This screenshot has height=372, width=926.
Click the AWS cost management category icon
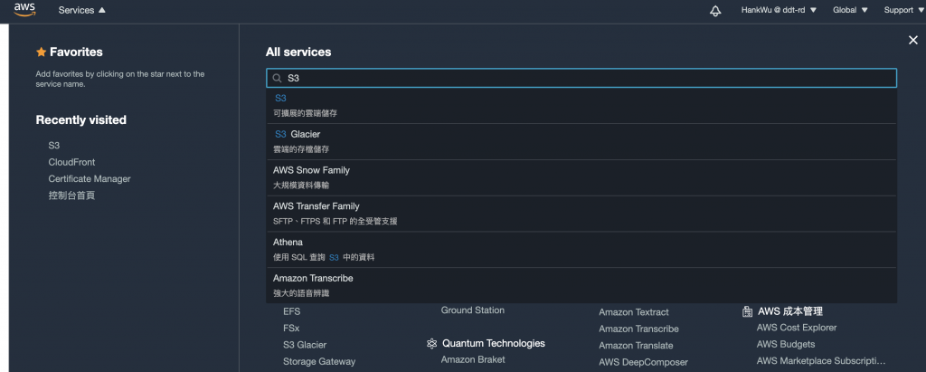[747, 311]
